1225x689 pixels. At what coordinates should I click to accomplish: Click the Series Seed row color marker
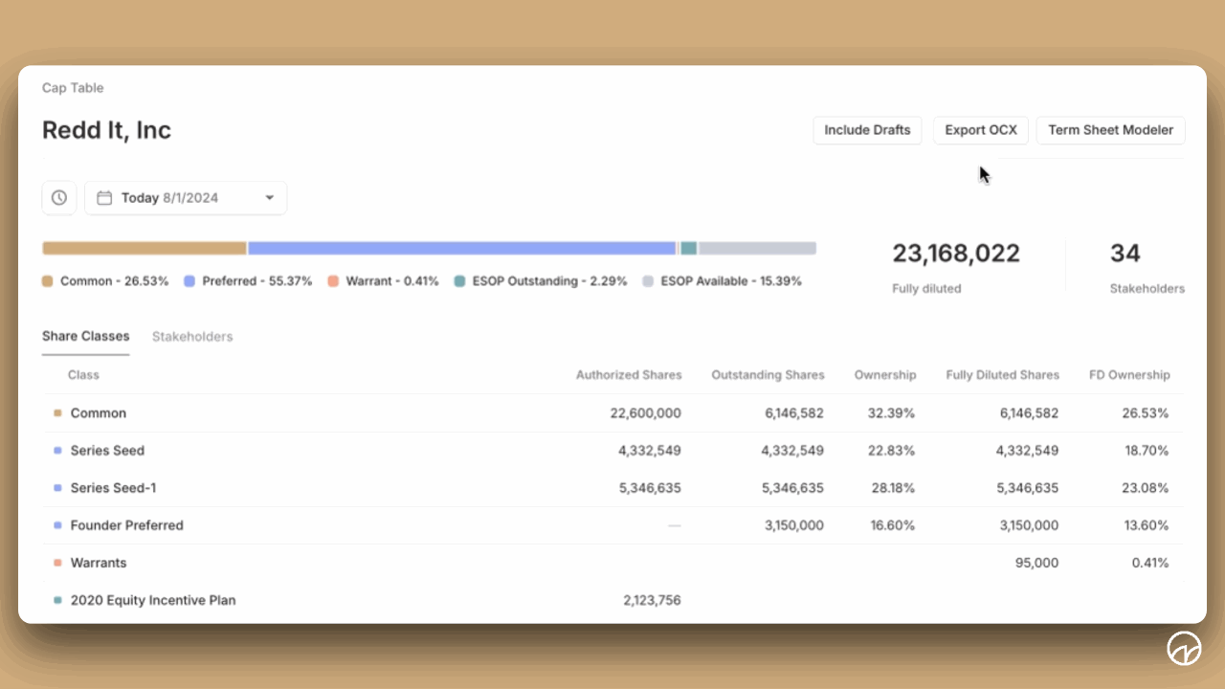coord(57,451)
